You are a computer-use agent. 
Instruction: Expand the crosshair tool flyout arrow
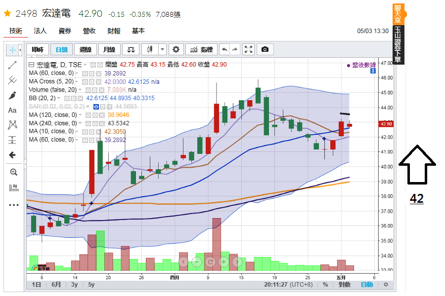click(x=20, y=50)
